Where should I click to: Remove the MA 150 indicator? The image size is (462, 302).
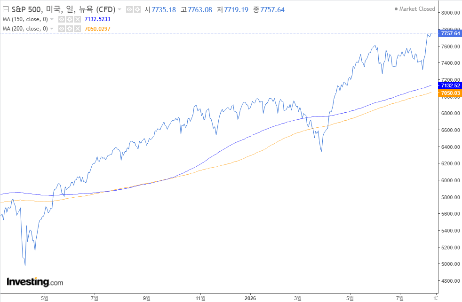78,19
